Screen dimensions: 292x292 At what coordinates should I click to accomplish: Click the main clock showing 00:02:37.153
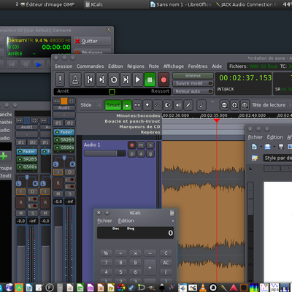pos(245,78)
